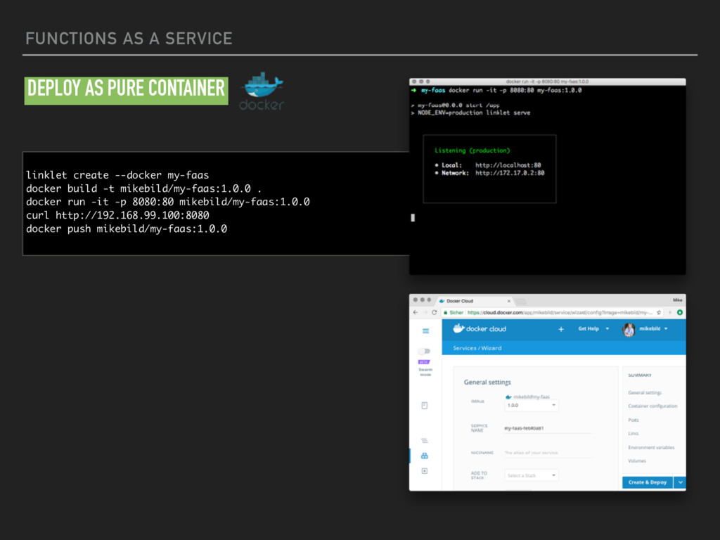Click the mikebild user avatar
This screenshot has width=720, height=540.
[x=629, y=329]
